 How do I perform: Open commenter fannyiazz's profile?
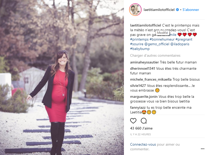(x=138, y=107)
